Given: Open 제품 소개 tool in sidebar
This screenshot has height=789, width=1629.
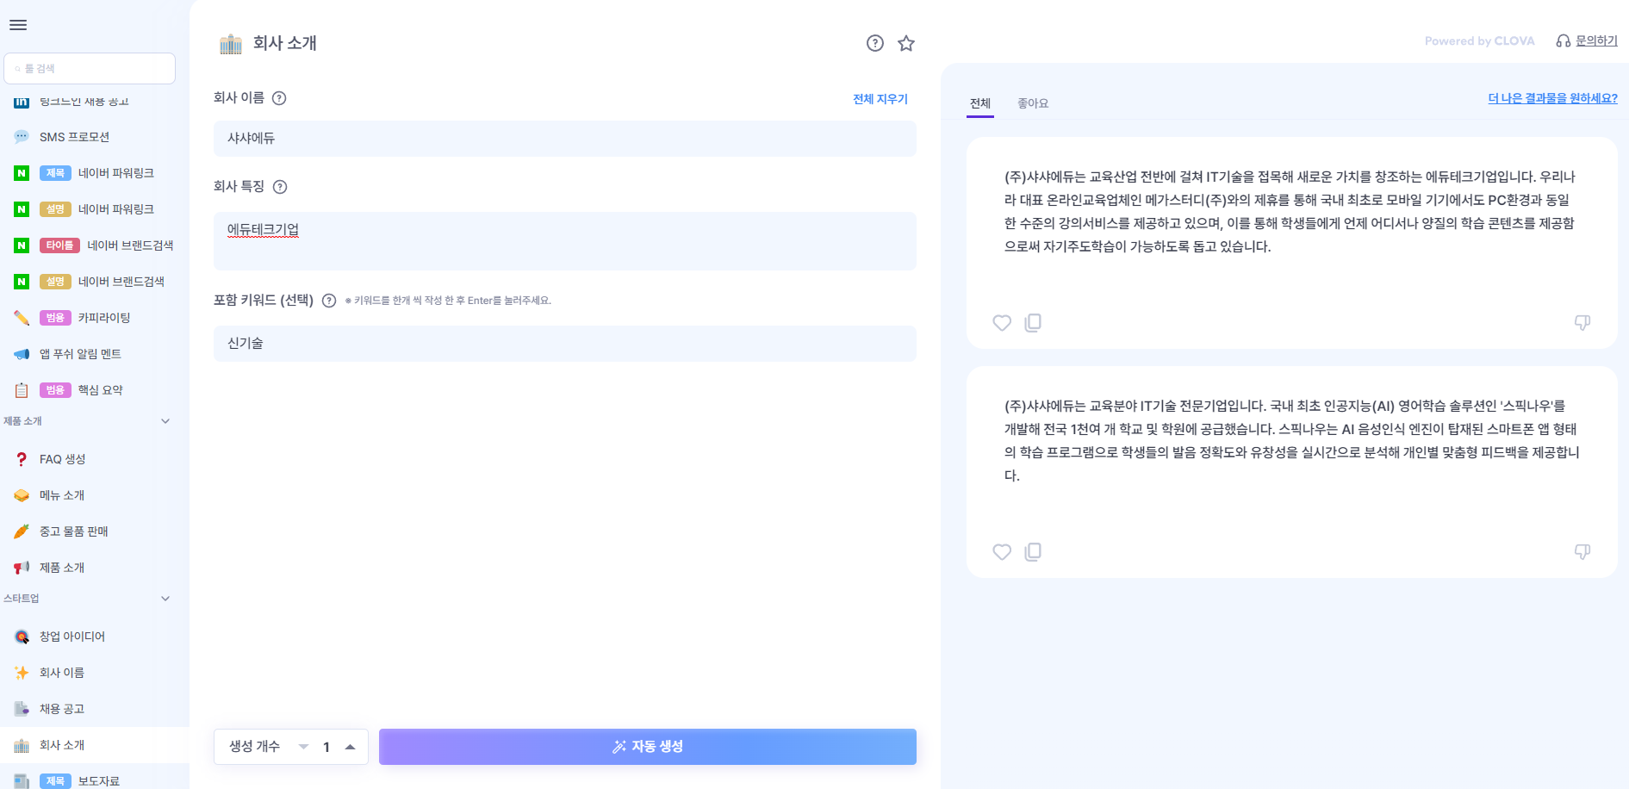Looking at the screenshot, I should [93, 568].
